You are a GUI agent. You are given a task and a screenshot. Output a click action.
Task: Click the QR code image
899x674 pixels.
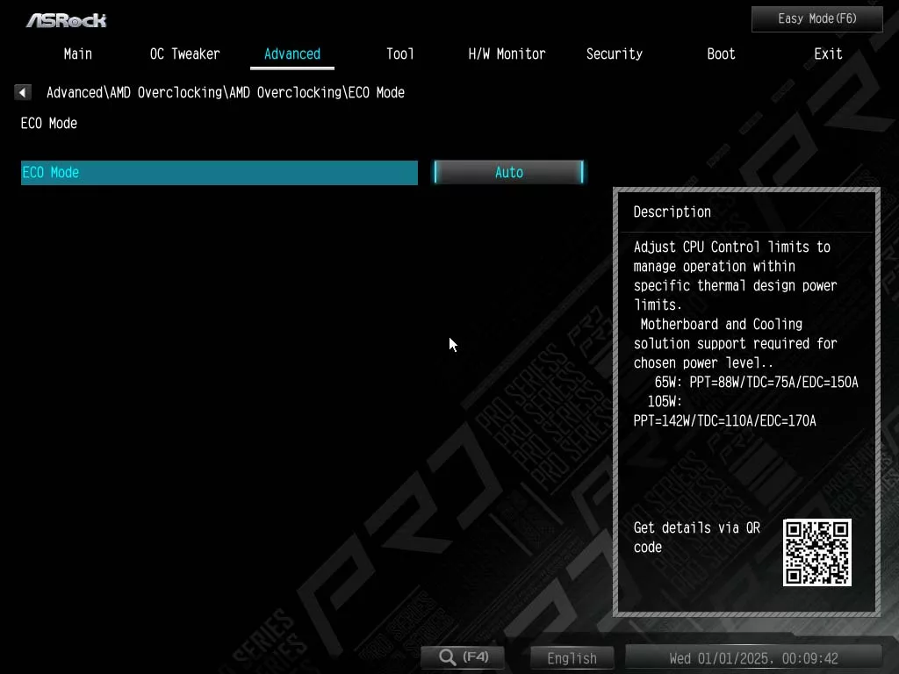(x=816, y=552)
